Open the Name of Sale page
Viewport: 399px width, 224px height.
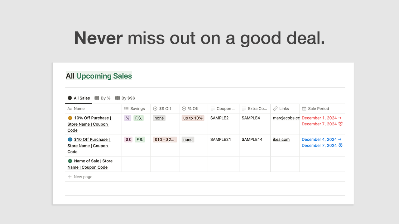coord(90,164)
